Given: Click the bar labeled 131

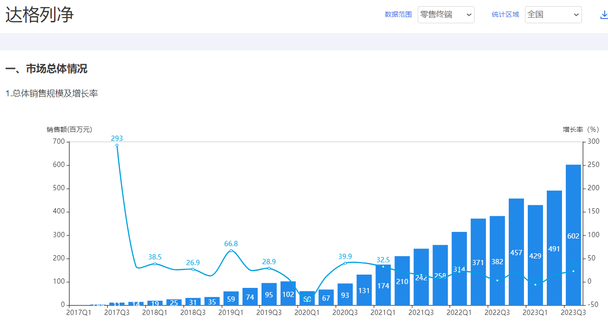Looking at the screenshot, I should pos(364,290).
